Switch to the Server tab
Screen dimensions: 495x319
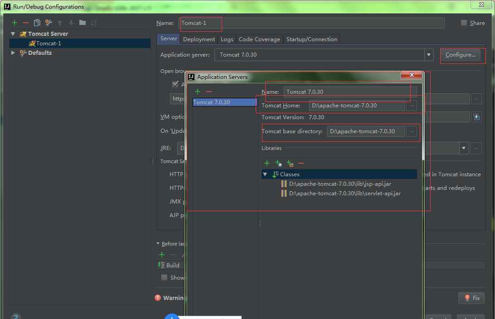coord(169,39)
